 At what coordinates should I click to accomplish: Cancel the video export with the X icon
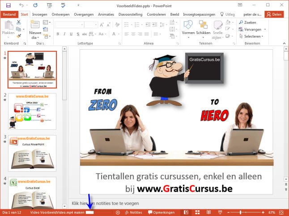tap(118, 212)
